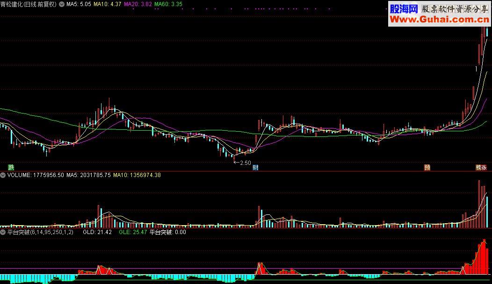This screenshot has width=492, height=284.
Task: Select the MA5: 5.05 price label
Action: [x=79, y=4]
